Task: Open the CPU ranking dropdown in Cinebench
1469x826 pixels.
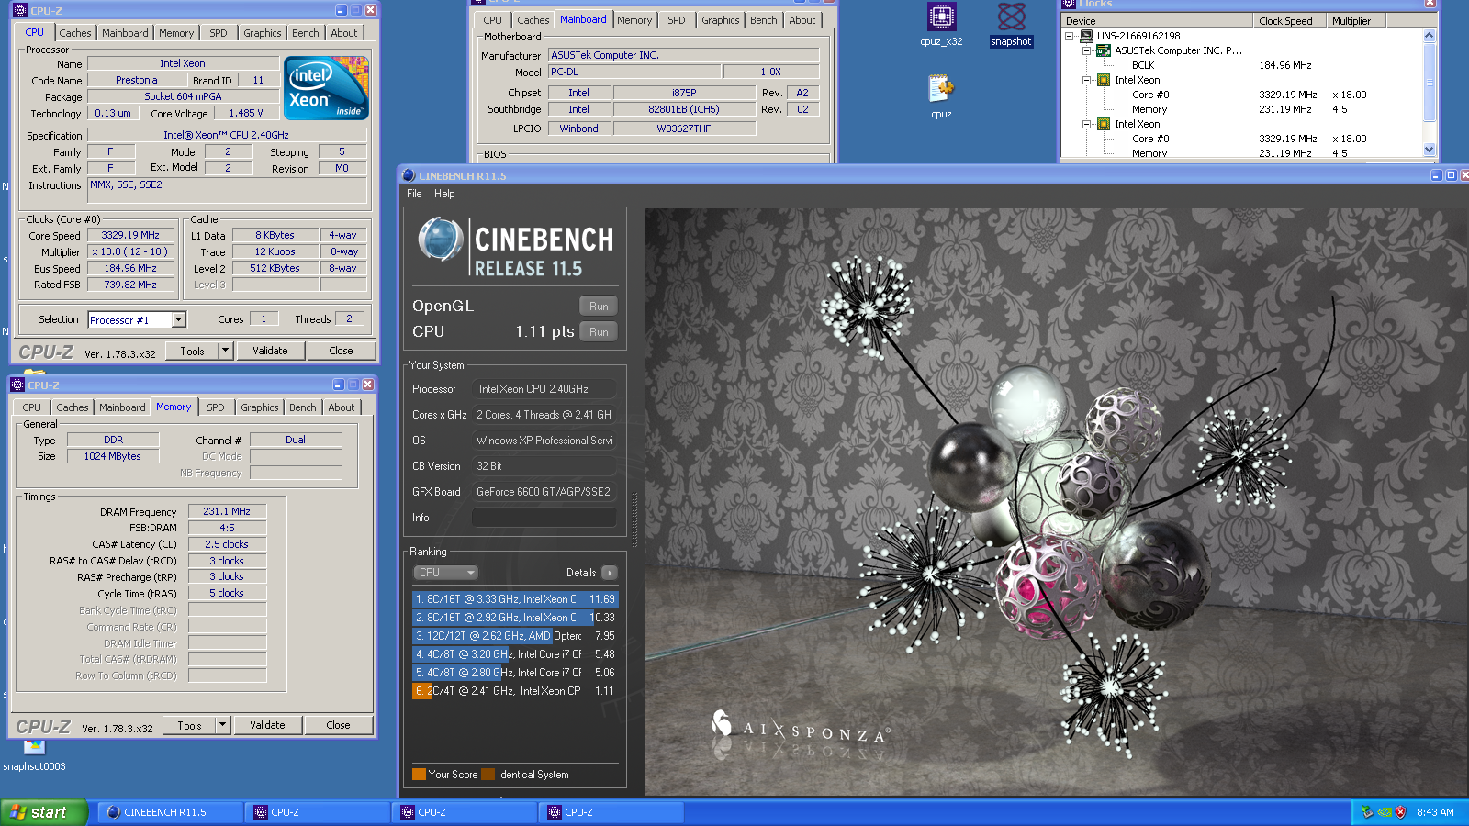Action: tap(445, 573)
